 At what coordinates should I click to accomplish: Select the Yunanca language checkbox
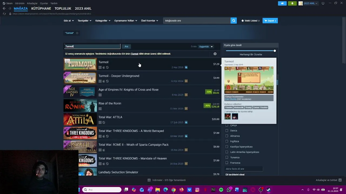(x=227, y=157)
